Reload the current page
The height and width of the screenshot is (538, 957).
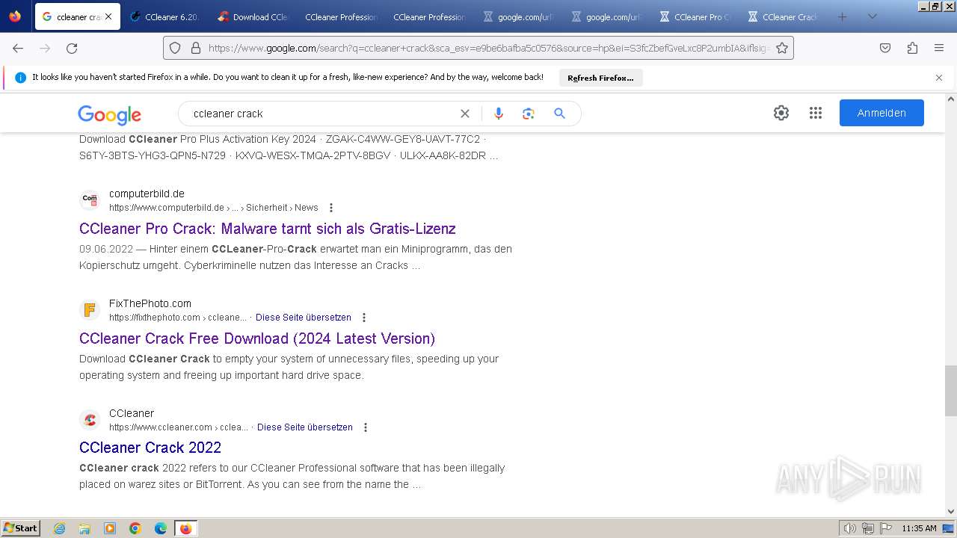click(x=72, y=48)
